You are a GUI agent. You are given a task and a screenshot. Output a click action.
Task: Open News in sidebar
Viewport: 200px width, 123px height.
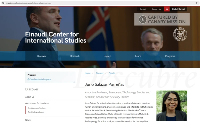pyautogui.click(x=28, y=120)
